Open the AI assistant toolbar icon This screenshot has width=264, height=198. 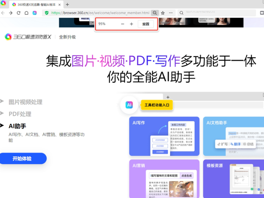coord(35,13)
